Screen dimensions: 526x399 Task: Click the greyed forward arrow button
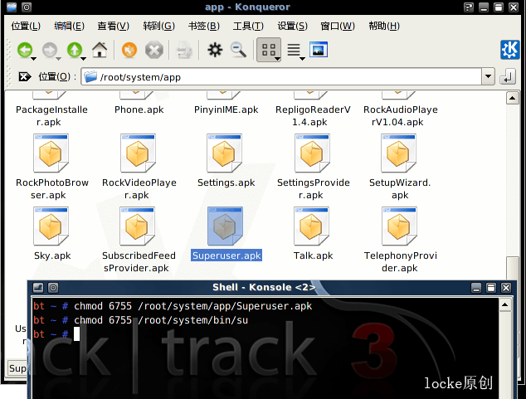point(50,50)
